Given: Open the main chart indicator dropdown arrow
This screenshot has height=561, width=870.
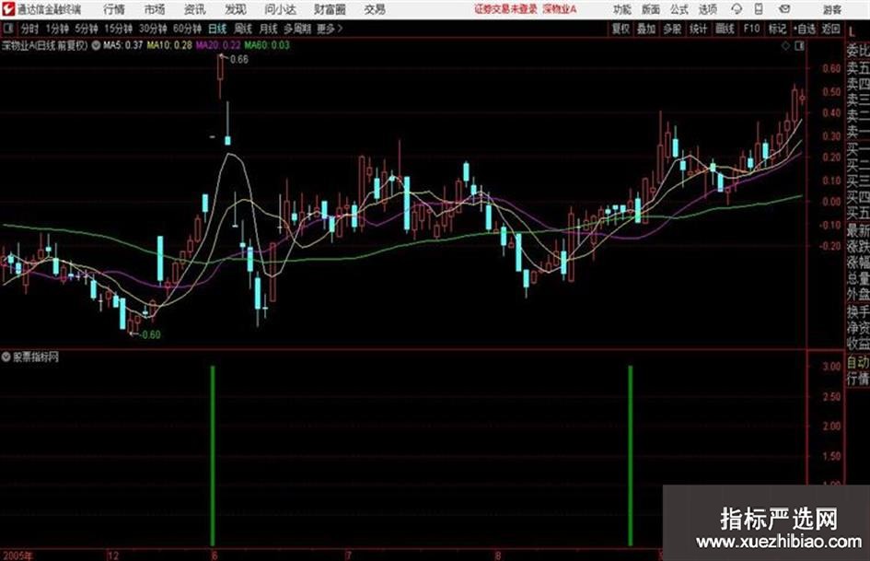Looking at the screenshot, I should 96,45.
